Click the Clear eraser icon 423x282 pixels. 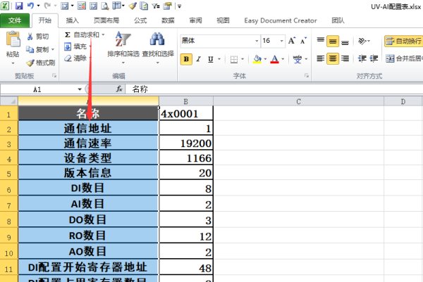click(x=68, y=58)
